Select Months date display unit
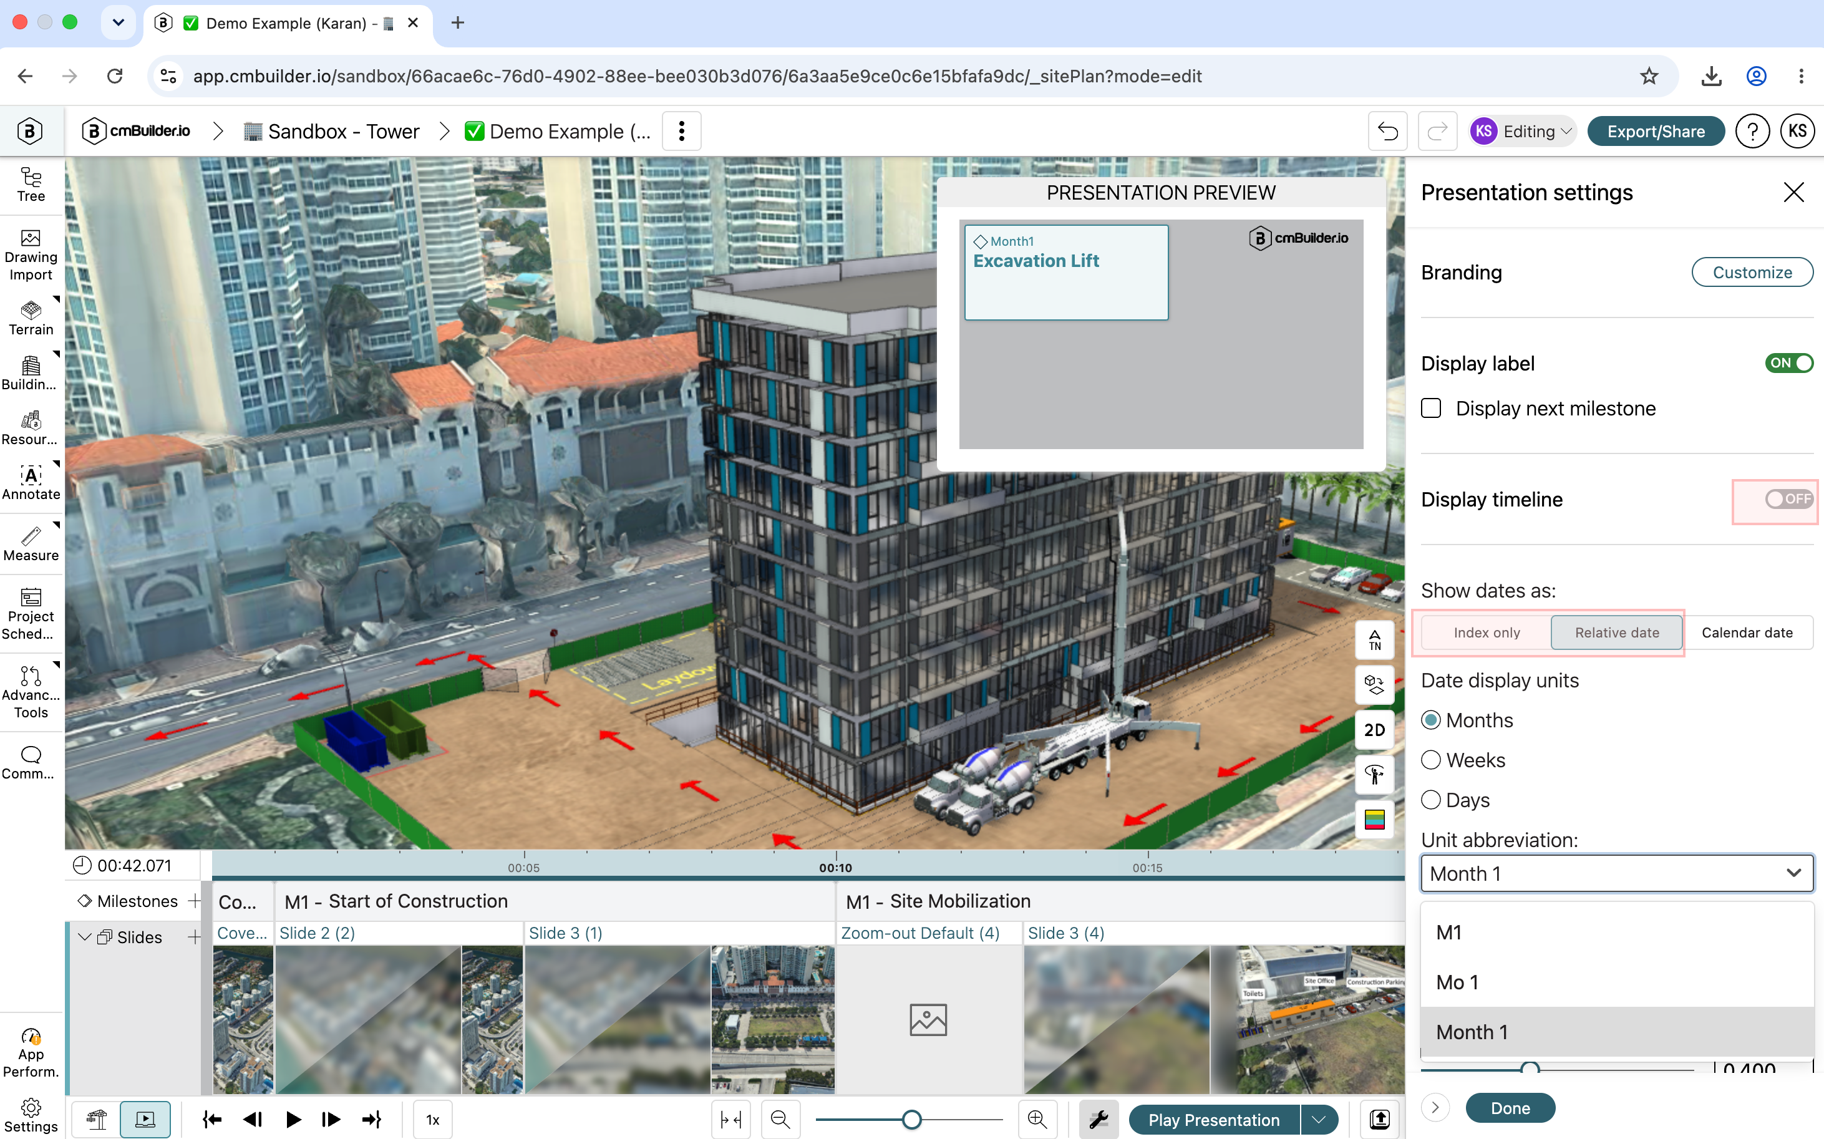The height and width of the screenshot is (1139, 1824). (1431, 720)
